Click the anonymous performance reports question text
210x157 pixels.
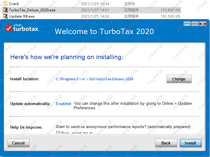tap(123, 127)
